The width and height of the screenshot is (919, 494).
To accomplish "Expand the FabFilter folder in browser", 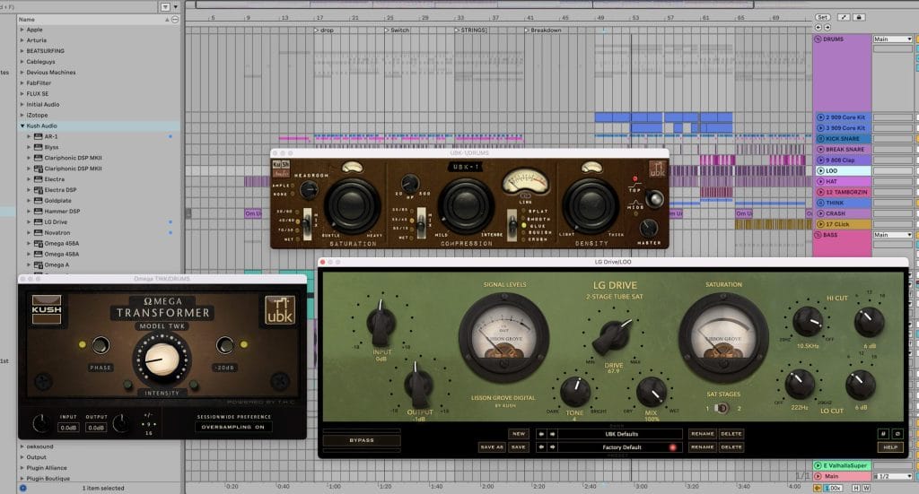I will click(x=23, y=82).
